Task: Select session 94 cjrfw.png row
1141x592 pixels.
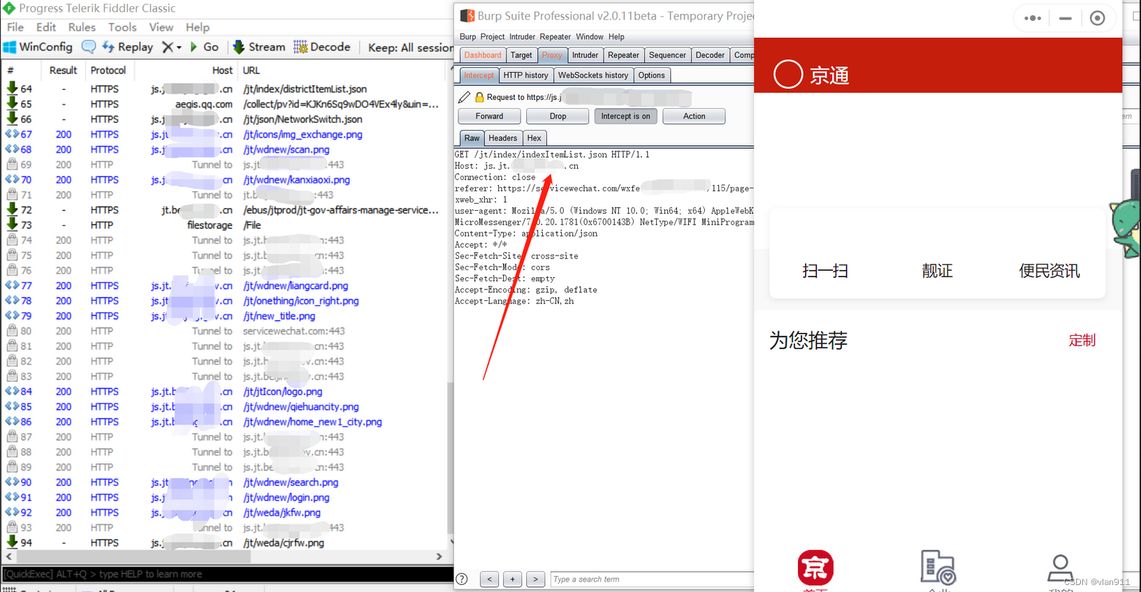Action: point(224,542)
